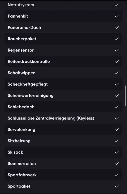The width and height of the screenshot is (127, 194).
Task: Click the checkmark beside Pannenkit
Action: [x=117, y=16]
